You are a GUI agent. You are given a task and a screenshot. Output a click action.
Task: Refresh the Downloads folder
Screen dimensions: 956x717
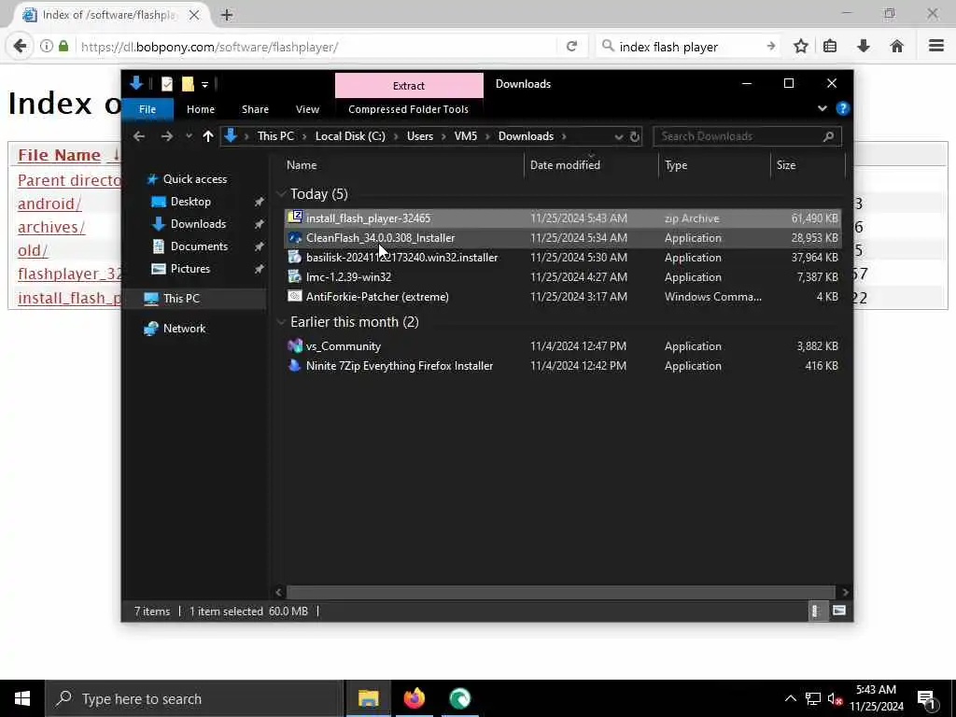tap(635, 136)
